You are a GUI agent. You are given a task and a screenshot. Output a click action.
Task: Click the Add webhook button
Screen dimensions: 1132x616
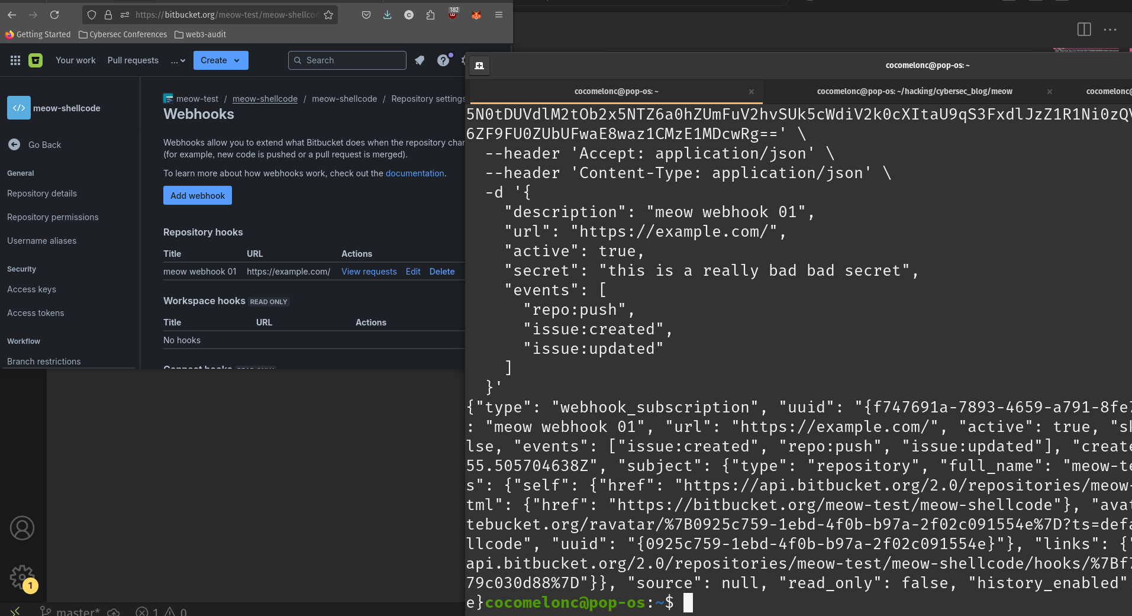click(x=198, y=195)
